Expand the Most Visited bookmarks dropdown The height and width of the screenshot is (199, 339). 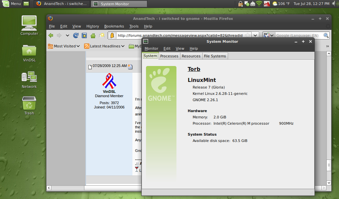coord(78,46)
